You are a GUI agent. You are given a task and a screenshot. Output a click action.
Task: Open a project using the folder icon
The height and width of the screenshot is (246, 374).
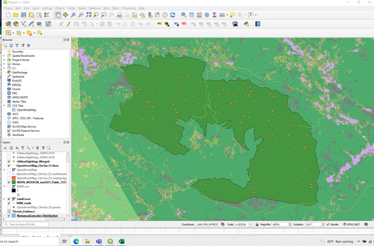[x=16, y=15]
